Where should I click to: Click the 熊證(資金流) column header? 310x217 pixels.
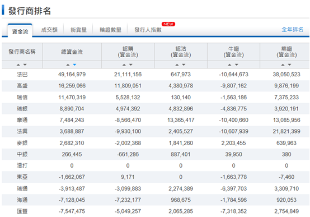286,52
